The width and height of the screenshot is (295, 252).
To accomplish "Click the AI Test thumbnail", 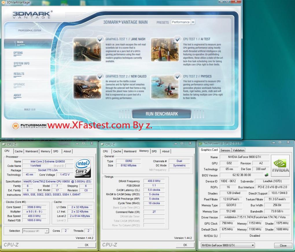I will click(165, 50).
